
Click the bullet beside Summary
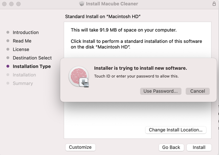click(8, 83)
